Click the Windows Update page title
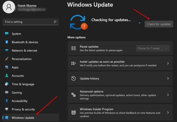The width and height of the screenshot is (177, 122). point(90,5)
